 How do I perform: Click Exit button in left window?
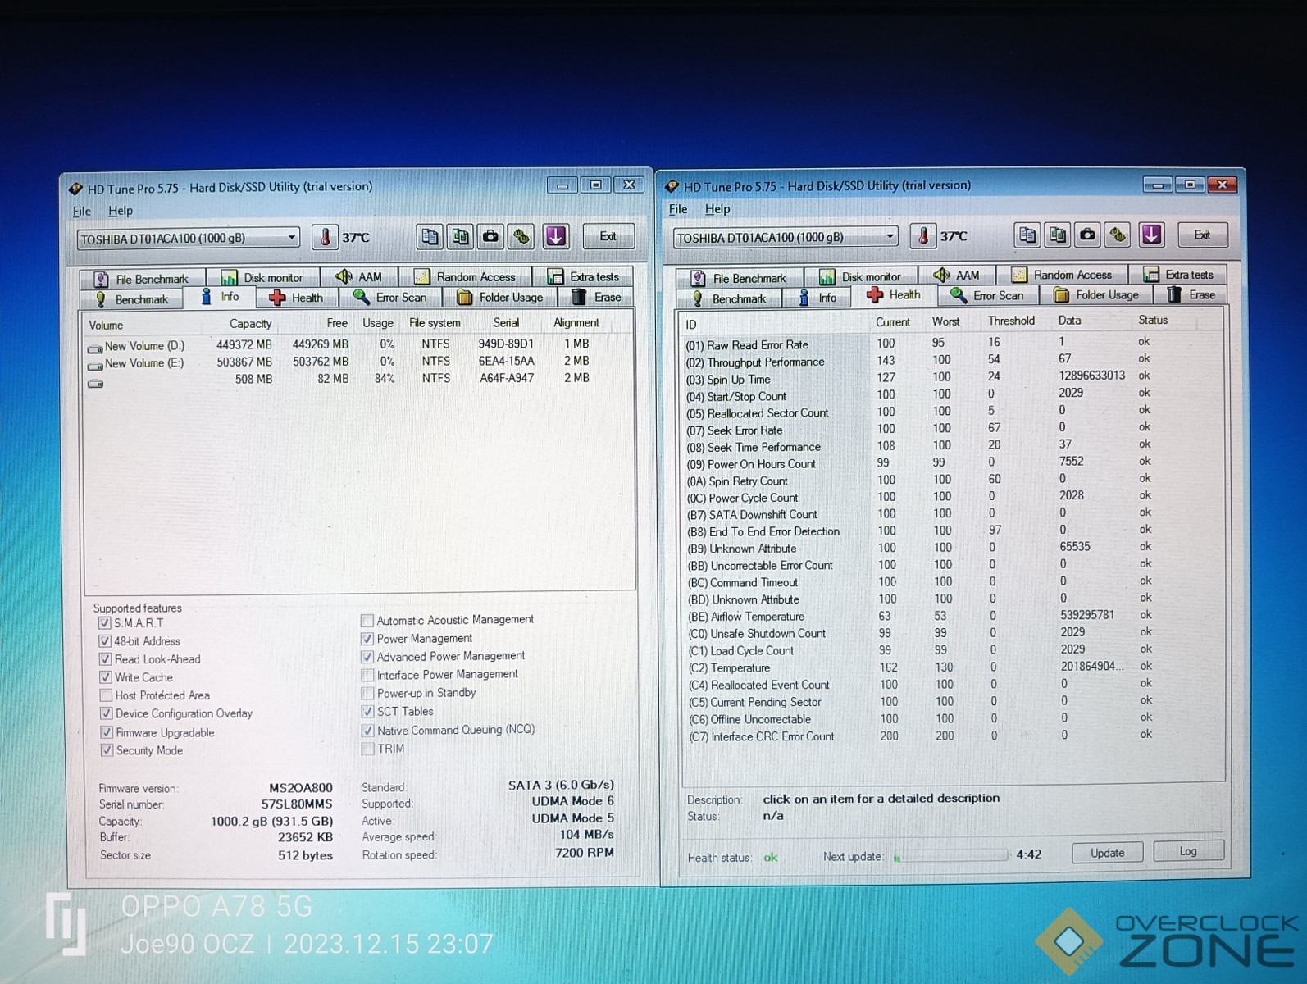608,236
